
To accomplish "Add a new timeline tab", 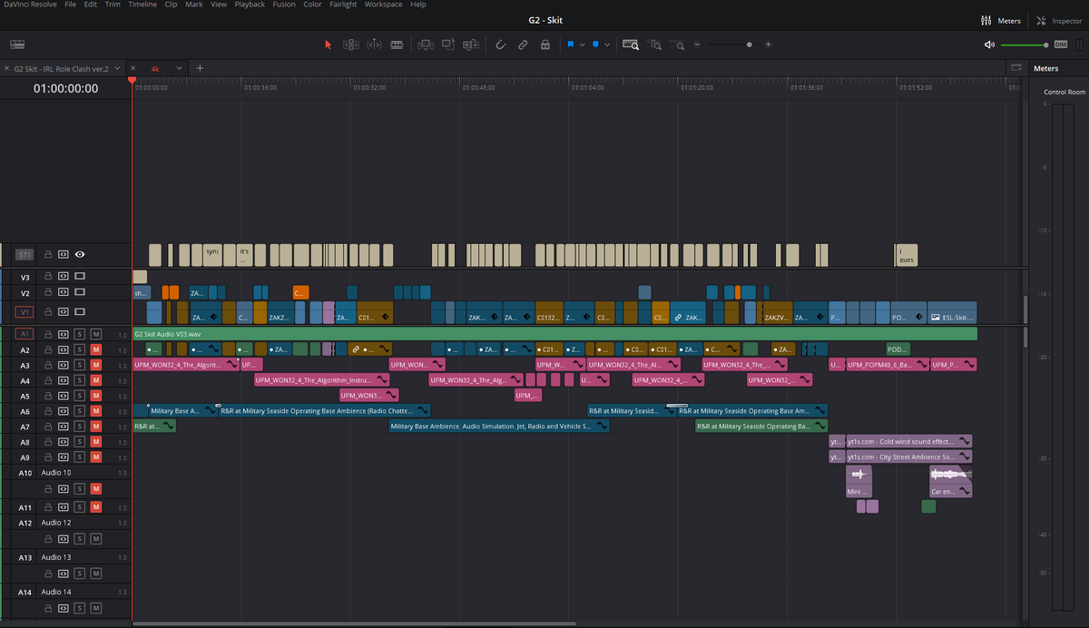I will 201,68.
